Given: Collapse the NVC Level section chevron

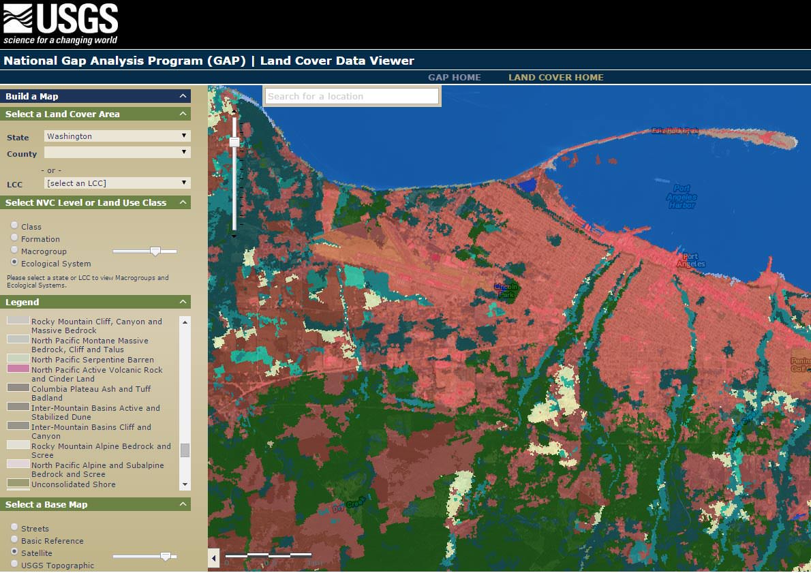Looking at the screenshot, I should click(183, 203).
